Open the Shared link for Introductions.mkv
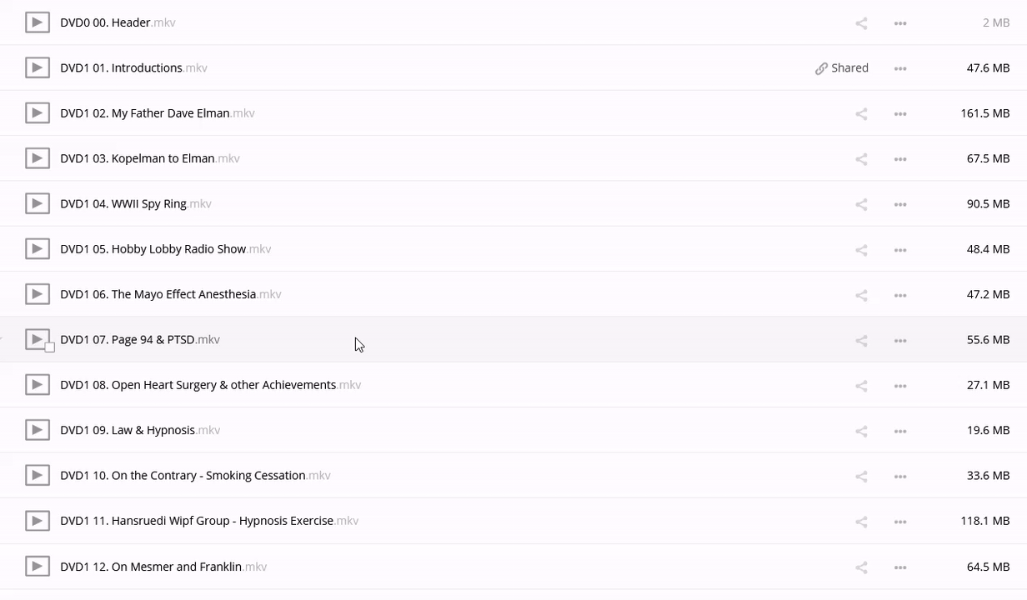The image size is (1027, 600). (x=842, y=68)
